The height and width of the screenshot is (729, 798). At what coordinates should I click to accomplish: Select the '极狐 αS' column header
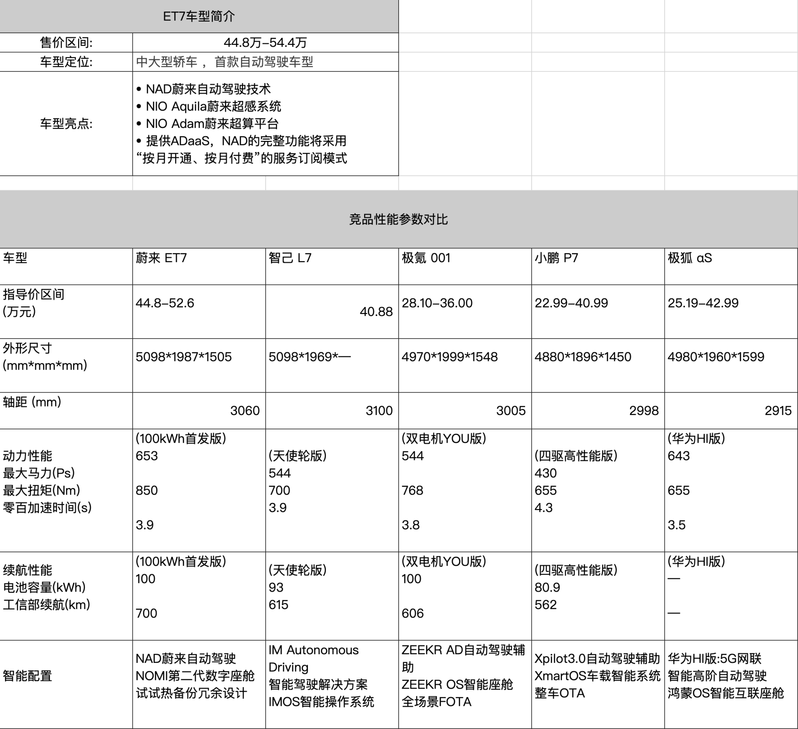point(731,266)
